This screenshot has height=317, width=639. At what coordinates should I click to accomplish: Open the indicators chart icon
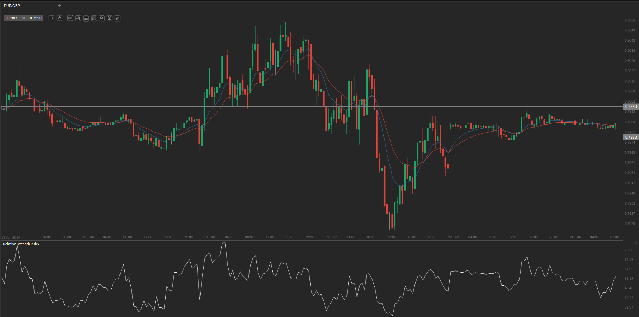point(94,18)
